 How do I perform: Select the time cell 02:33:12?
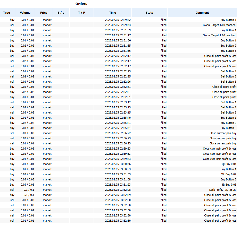tap(118, 102)
